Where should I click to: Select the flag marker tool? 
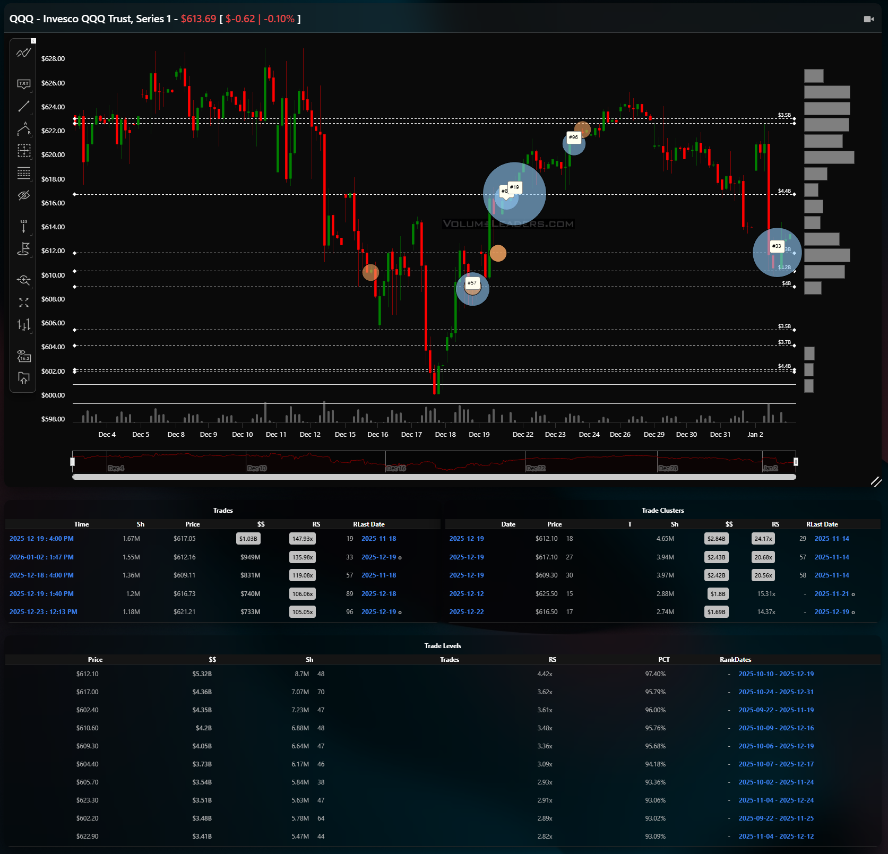click(24, 249)
